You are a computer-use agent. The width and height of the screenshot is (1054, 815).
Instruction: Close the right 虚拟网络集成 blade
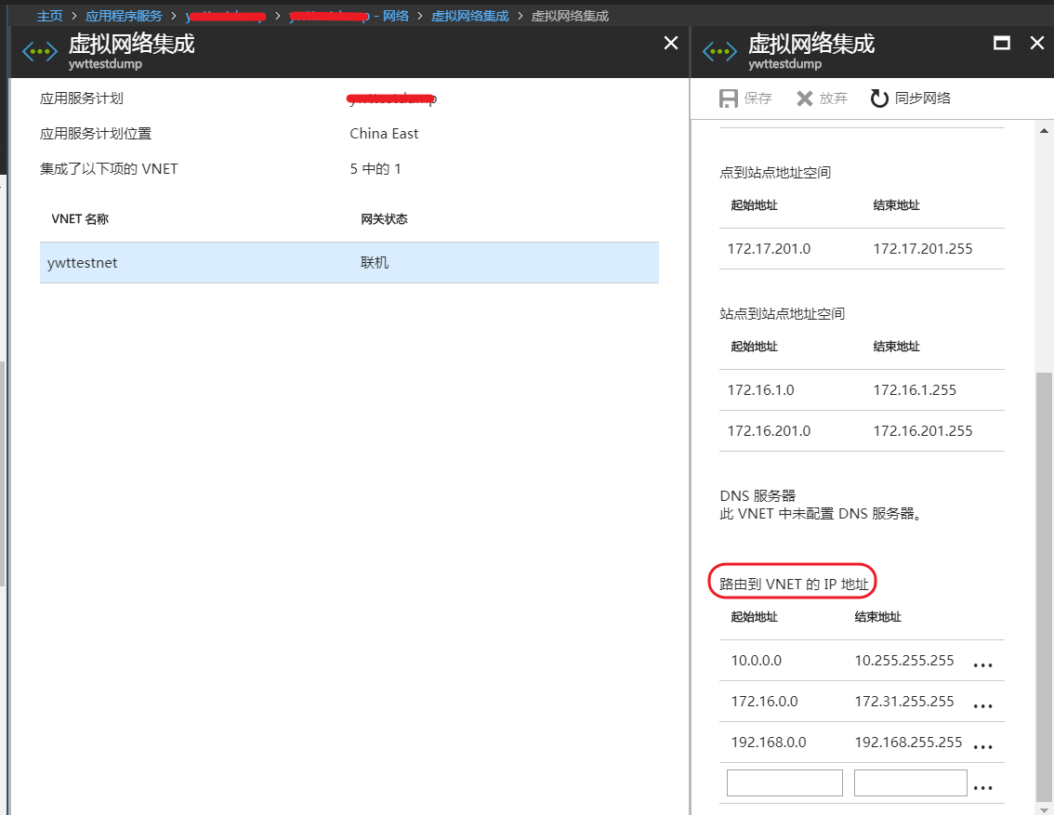click(1037, 44)
